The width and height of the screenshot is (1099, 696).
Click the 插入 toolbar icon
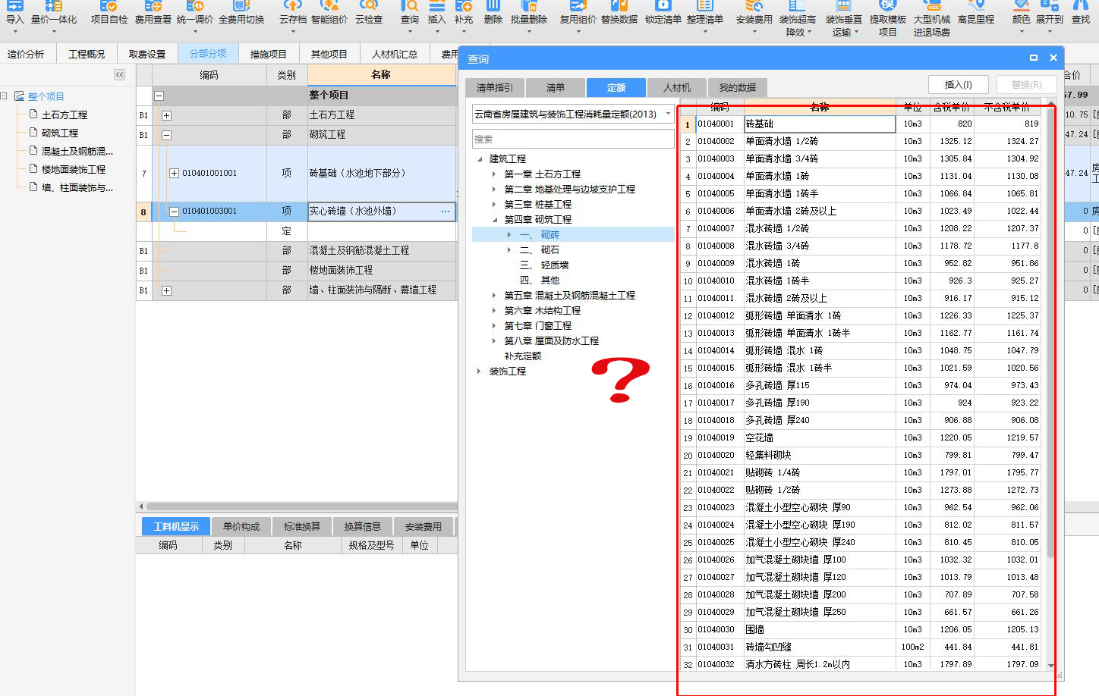pos(437,13)
